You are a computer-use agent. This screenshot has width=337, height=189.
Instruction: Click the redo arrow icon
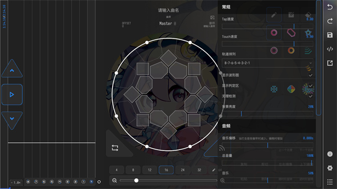(330, 21)
